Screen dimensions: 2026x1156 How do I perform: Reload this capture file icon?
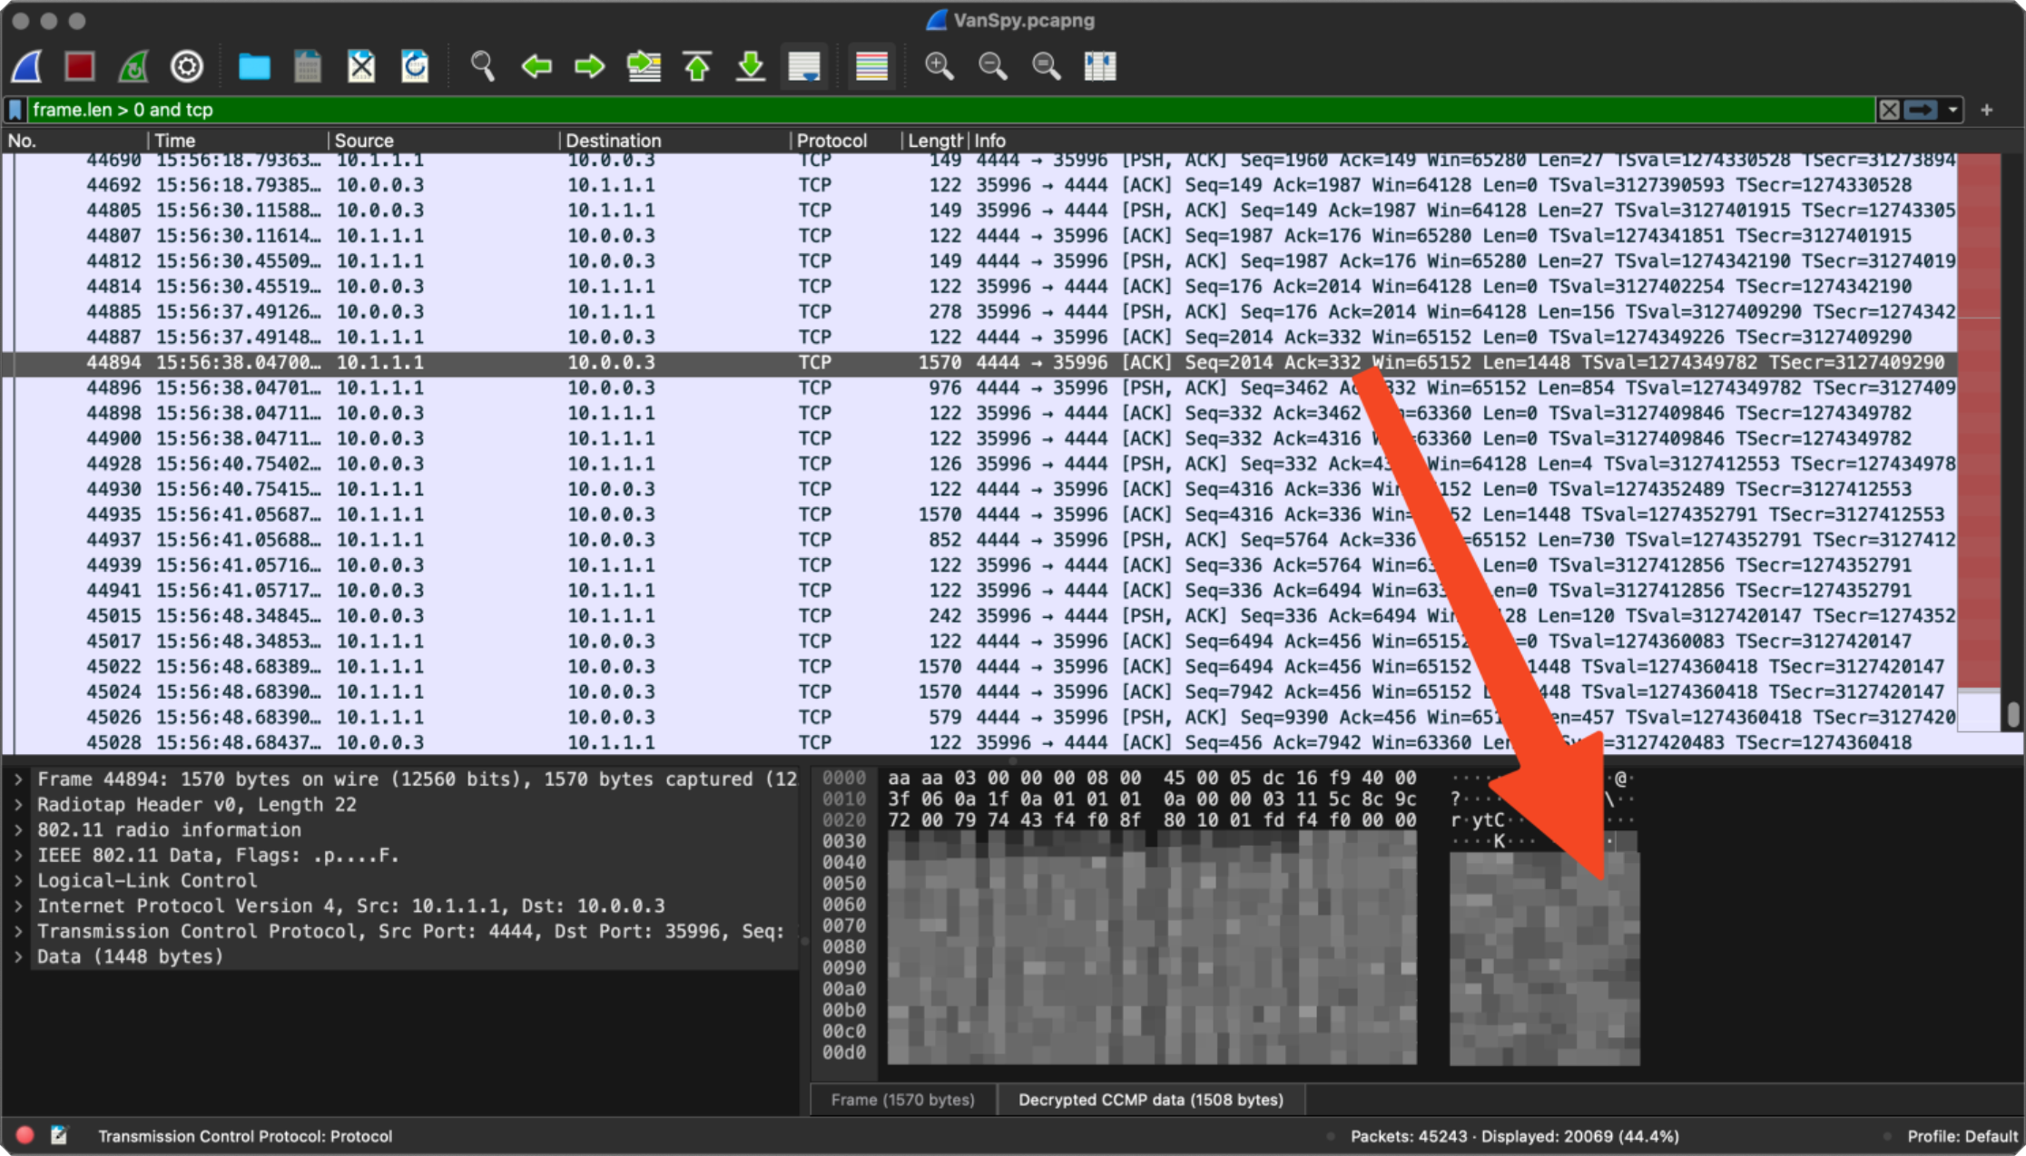pos(415,66)
